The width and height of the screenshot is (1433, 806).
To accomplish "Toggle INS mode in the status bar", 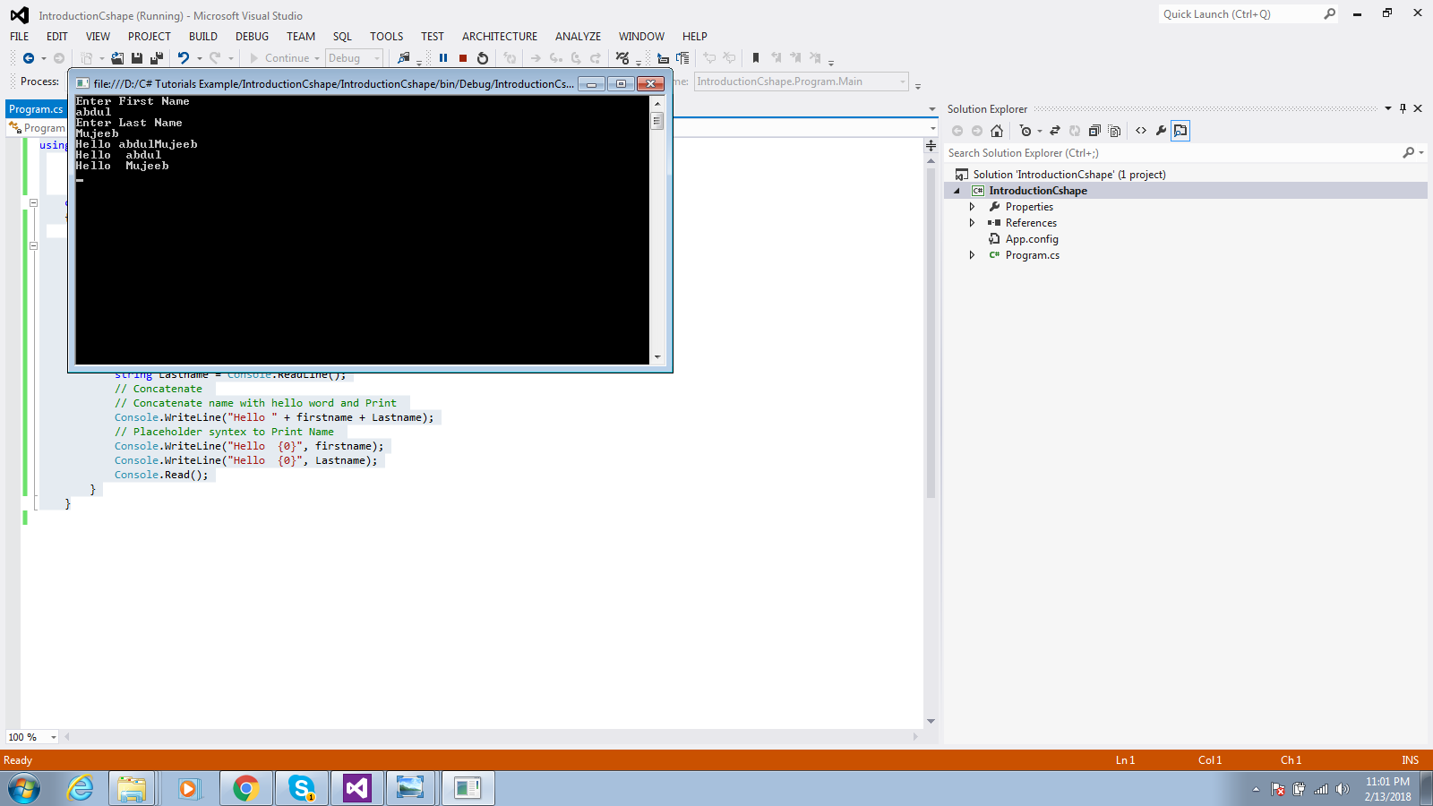I will click(x=1410, y=759).
